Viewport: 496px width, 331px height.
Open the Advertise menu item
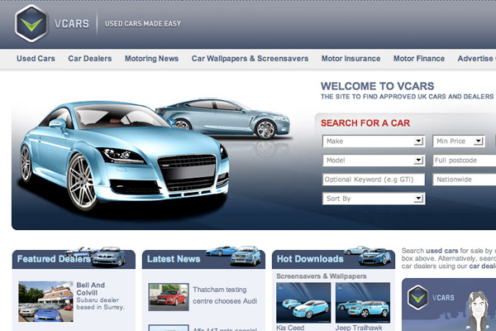pyautogui.click(x=476, y=59)
